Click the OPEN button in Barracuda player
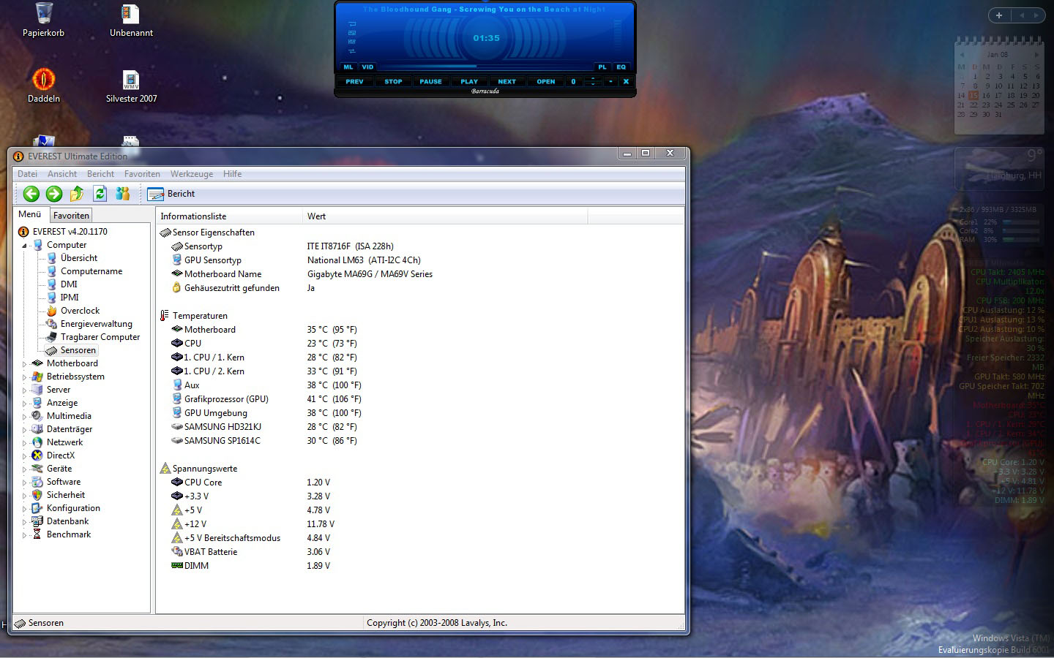This screenshot has width=1054, height=658. (x=545, y=81)
